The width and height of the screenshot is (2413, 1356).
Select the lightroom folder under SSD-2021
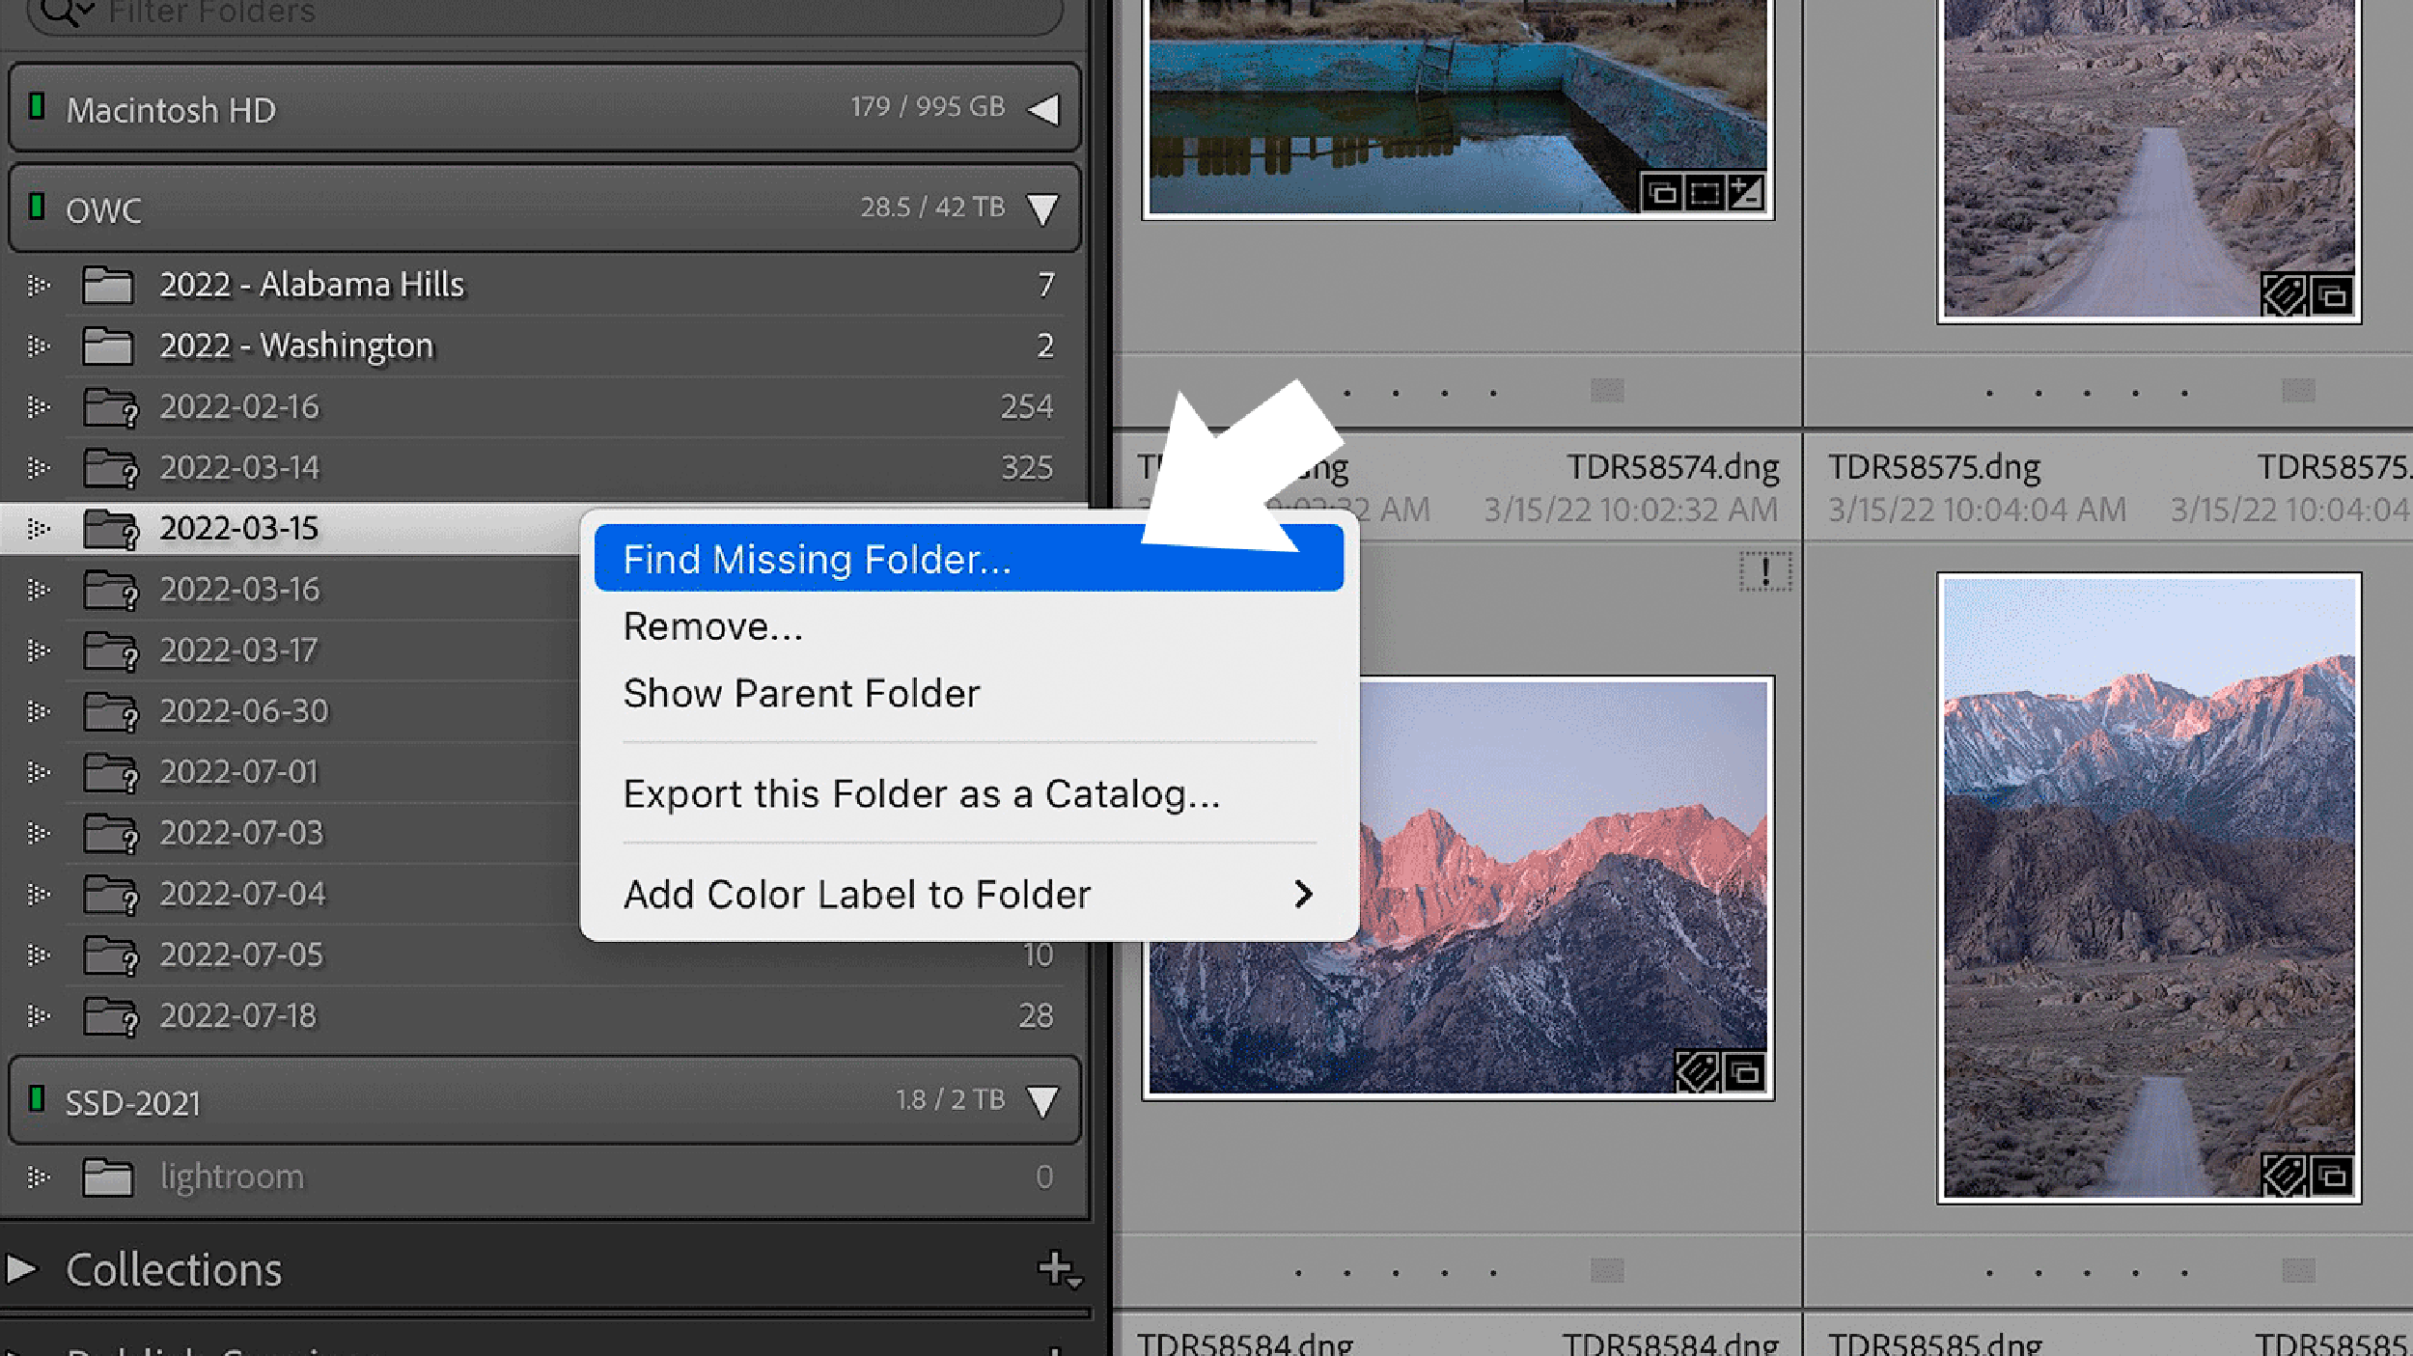click(233, 1176)
